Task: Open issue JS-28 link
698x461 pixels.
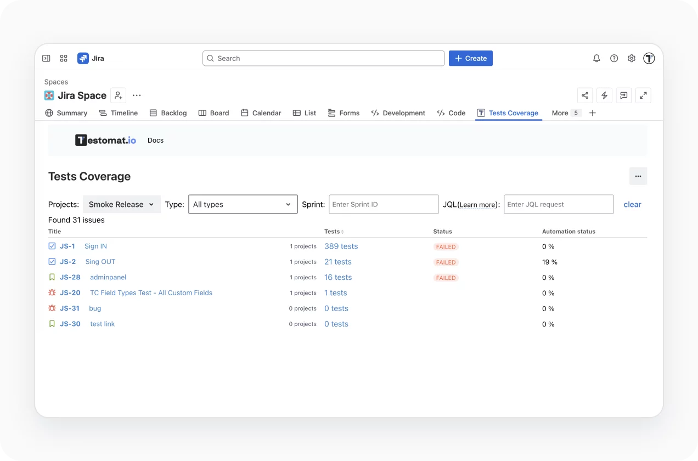Action: tap(70, 277)
